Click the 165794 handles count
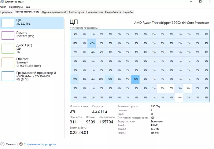 click(106, 122)
